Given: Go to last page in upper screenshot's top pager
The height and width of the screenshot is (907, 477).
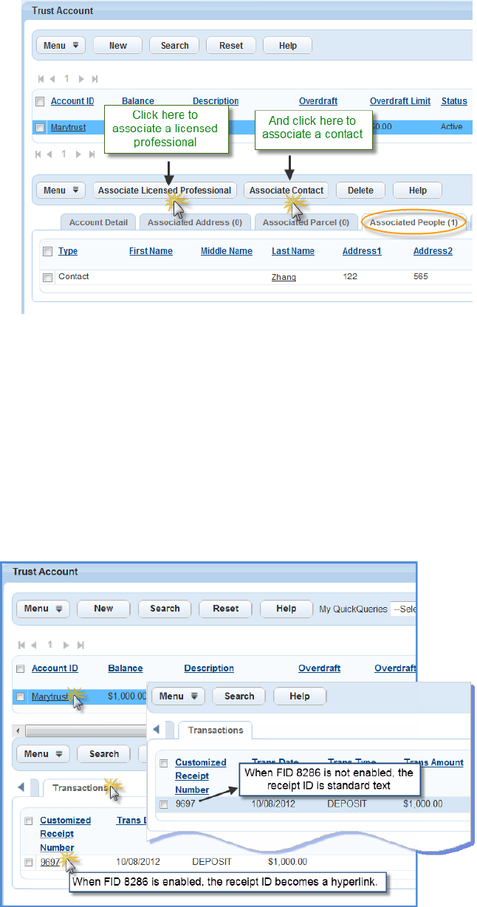Looking at the screenshot, I should [94, 78].
